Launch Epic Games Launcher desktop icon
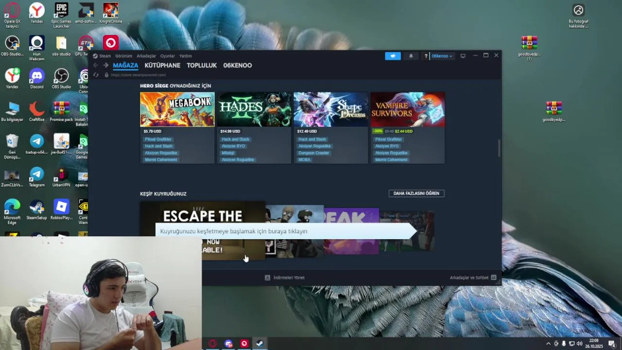Screen dimensions: 622x350 pyautogui.click(x=61, y=15)
